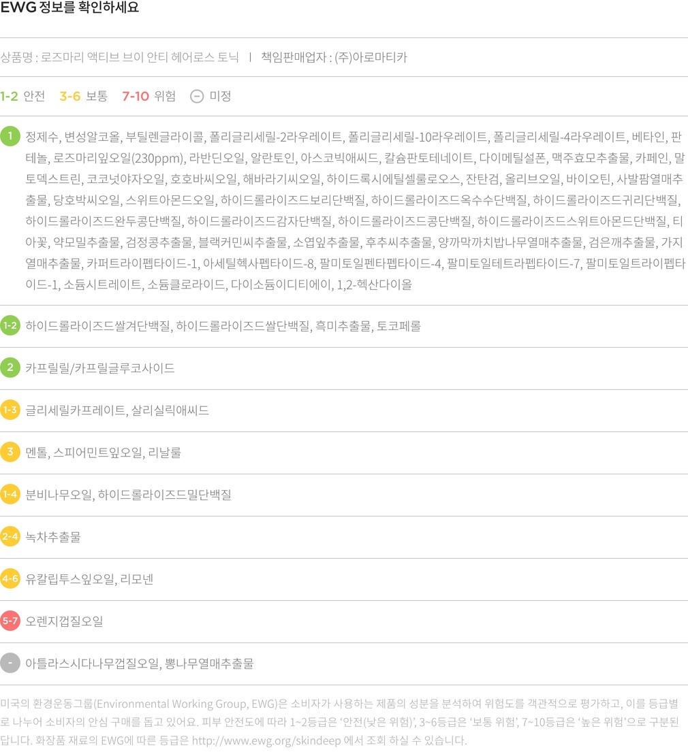
Task: Click the yellow 1-3 grade badge
Action: tap(10, 410)
